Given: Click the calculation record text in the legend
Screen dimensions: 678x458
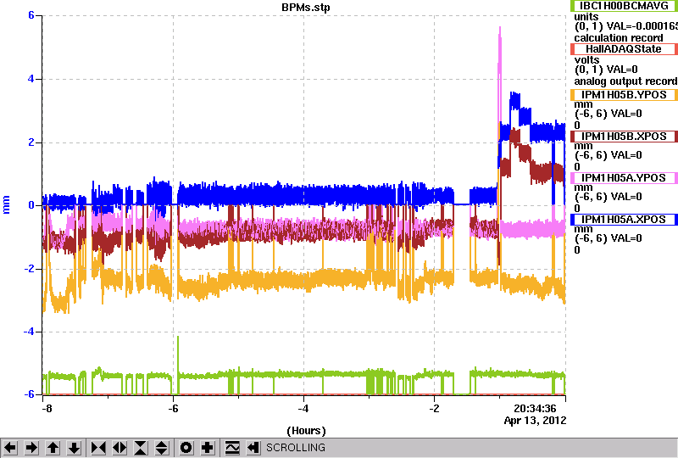Looking at the screenshot, I should coord(619,38).
